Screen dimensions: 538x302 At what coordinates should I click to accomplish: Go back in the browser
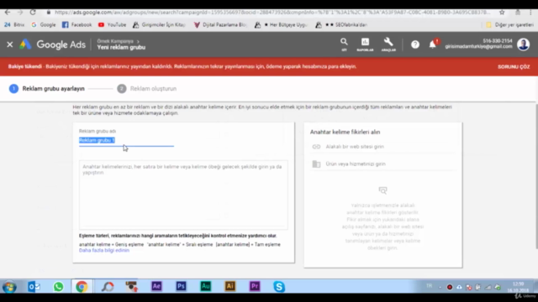point(8,13)
